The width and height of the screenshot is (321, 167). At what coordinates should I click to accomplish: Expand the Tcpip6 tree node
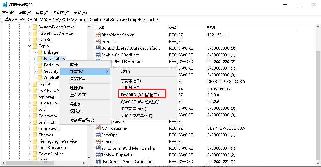pyautogui.click(x=30, y=84)
